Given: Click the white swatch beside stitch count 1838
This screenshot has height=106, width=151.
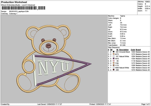Looking at the screenshot, I should 114,67.
